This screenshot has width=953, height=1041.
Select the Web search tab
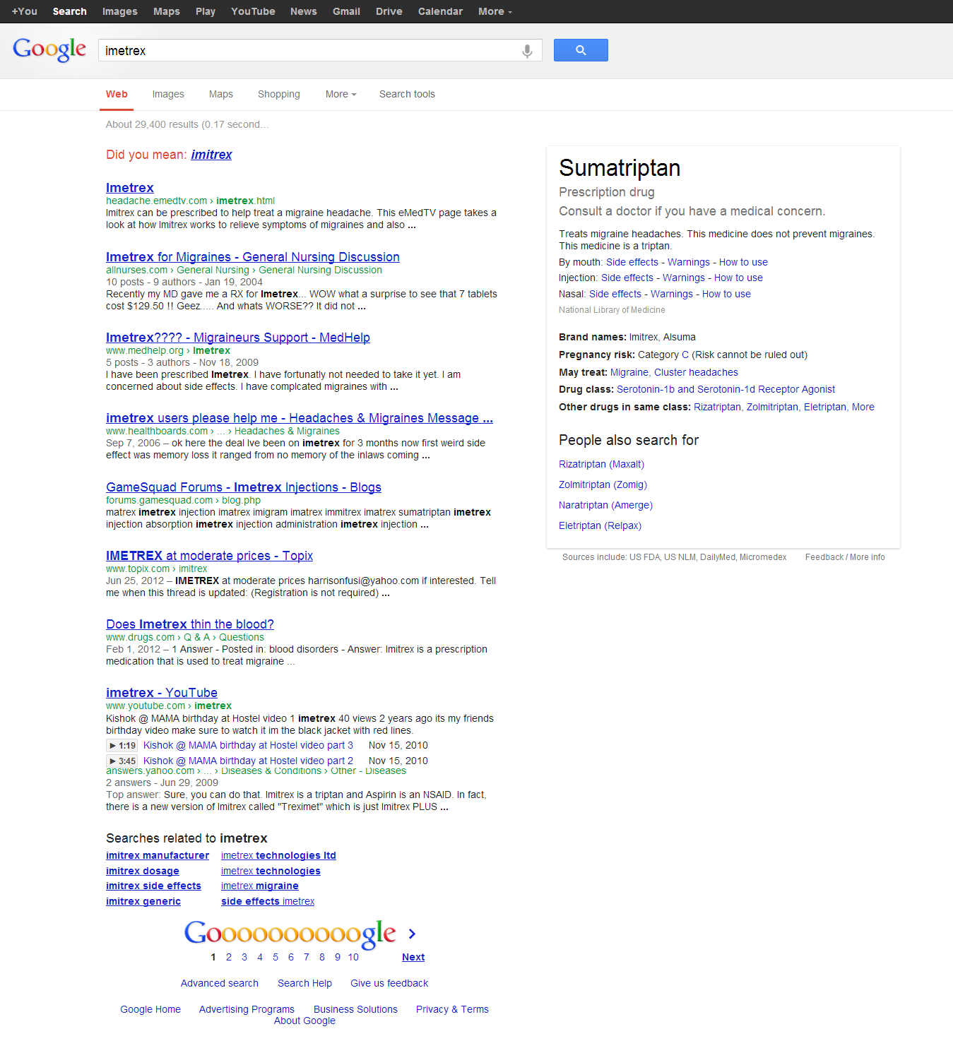[117, 94]
